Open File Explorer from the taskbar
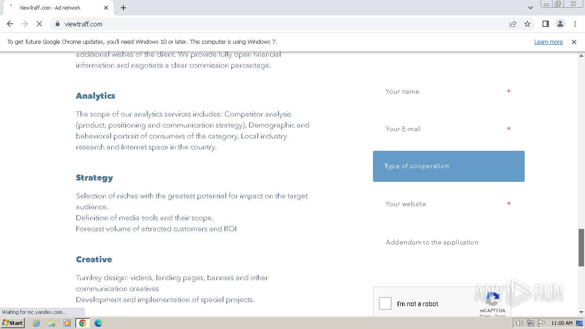Screen dimensions: 585x329 (x=52, y=323)
